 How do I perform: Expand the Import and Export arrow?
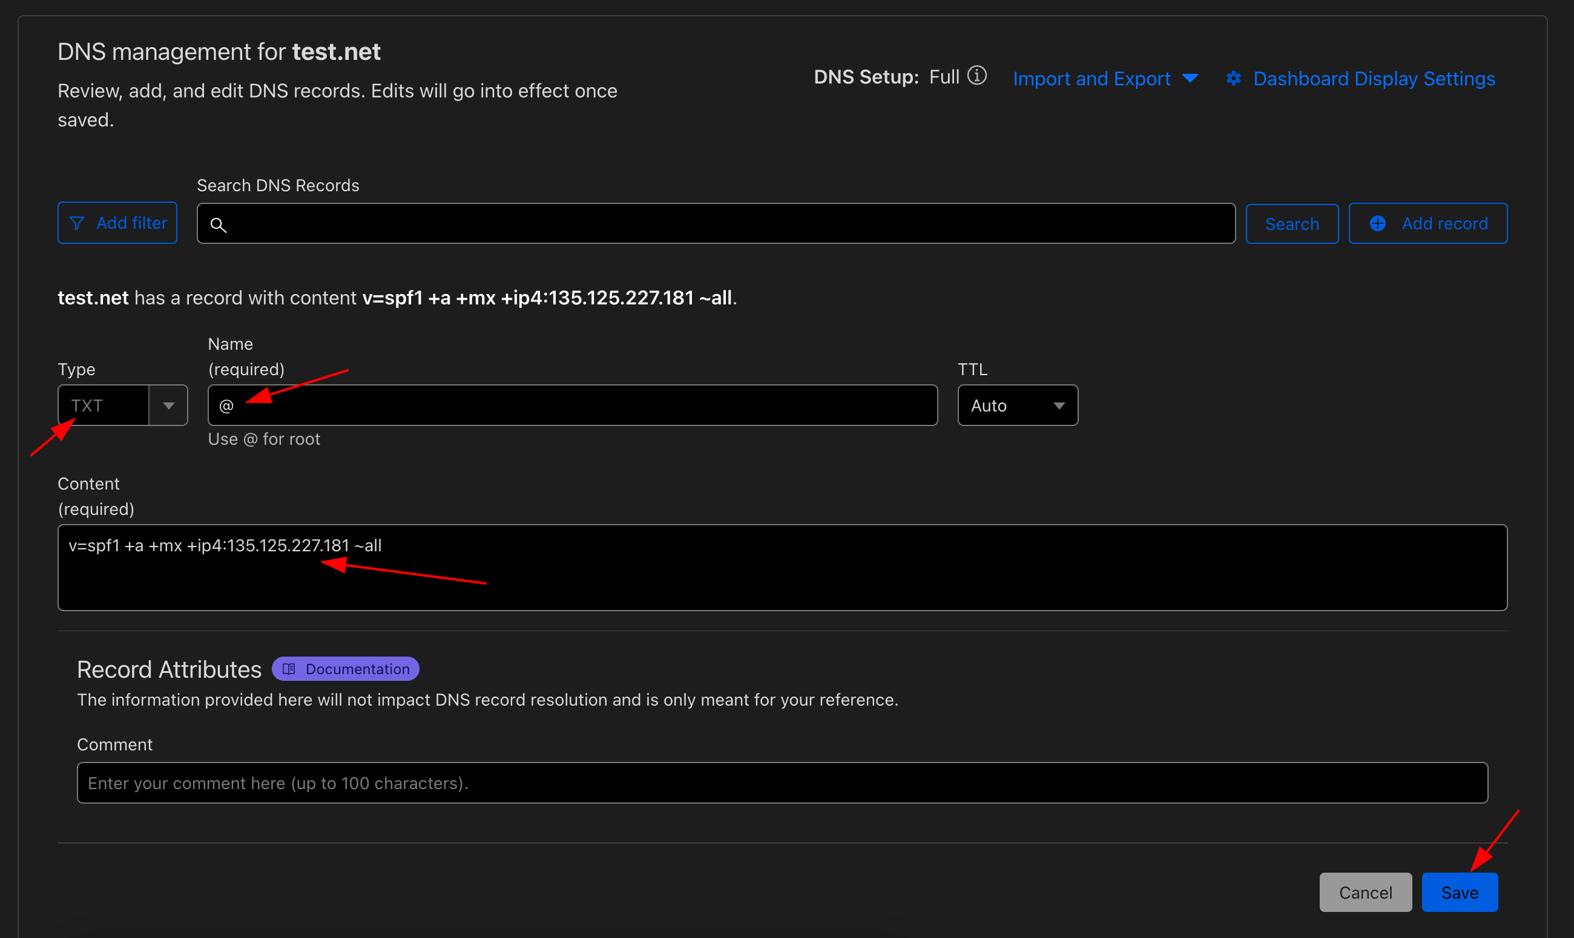1190,79
